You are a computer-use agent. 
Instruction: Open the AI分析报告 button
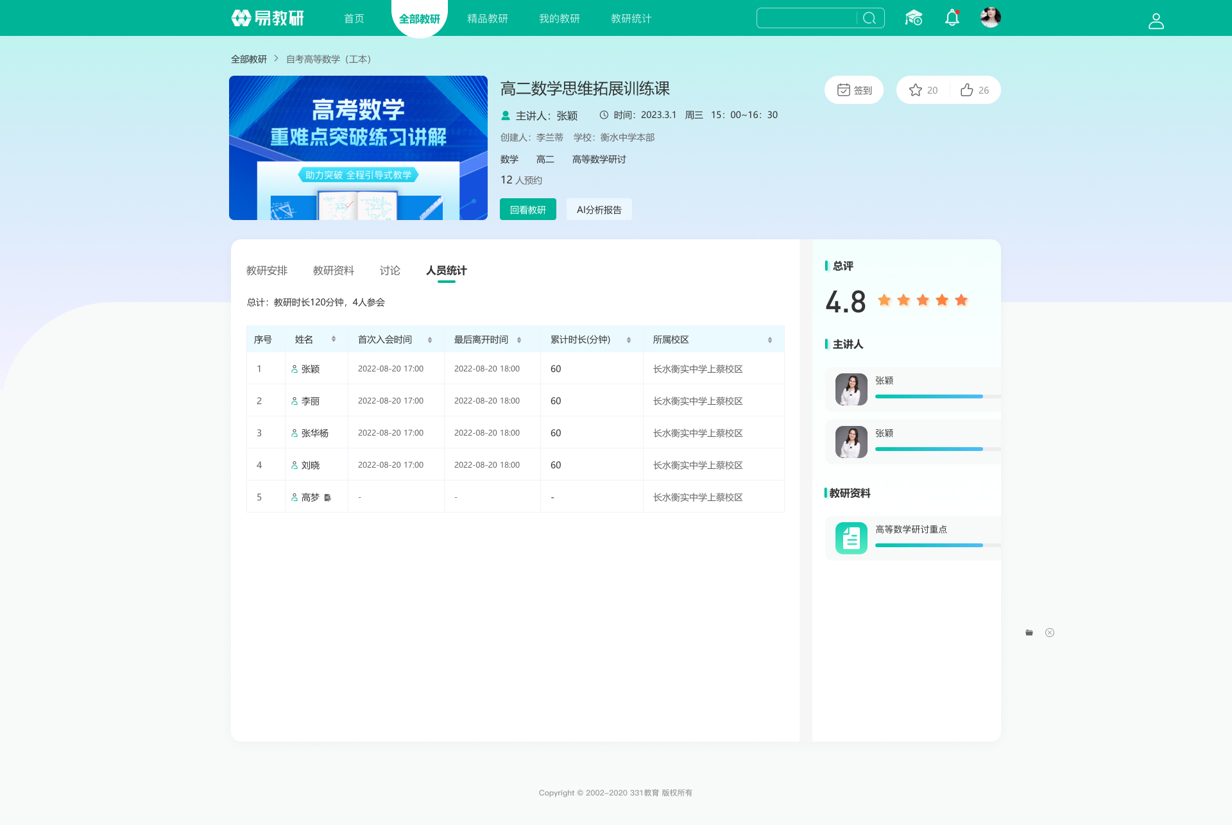599,209
